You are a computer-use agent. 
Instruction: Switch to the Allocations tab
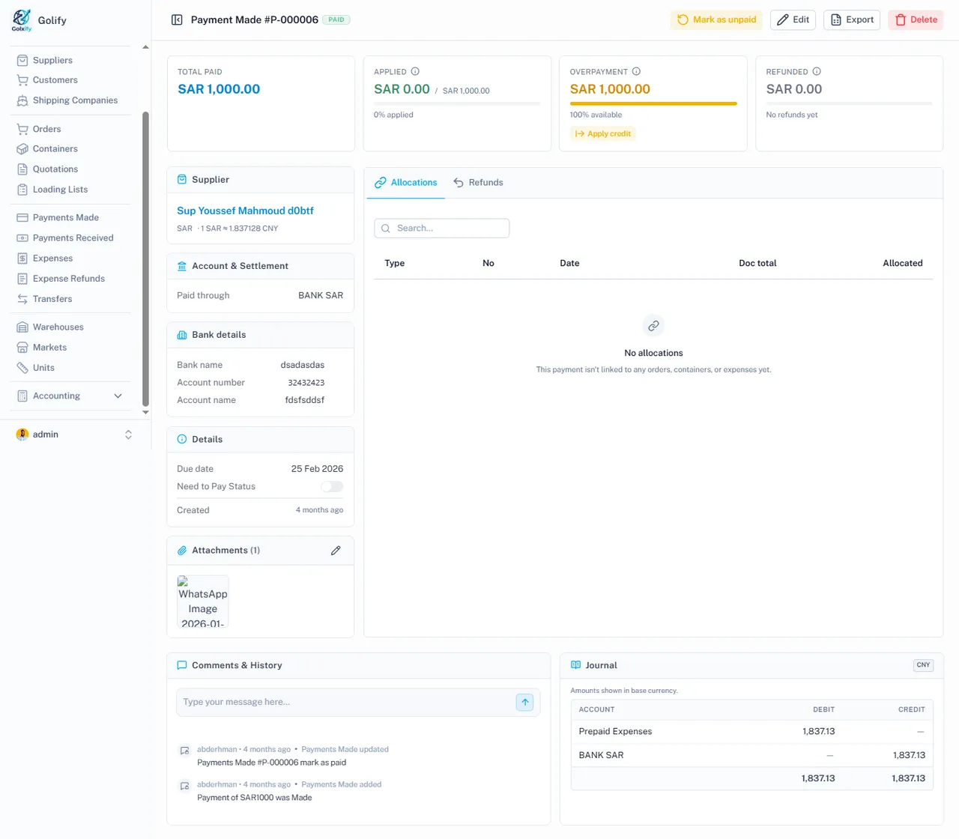pos(406,183)
